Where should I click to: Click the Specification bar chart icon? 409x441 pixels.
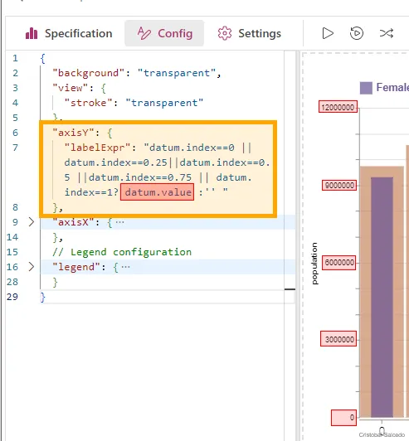tap(32, 33)
